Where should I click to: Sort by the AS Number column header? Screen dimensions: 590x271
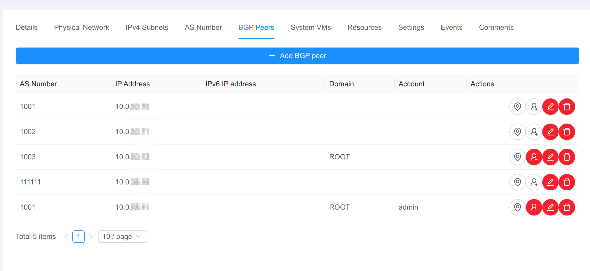point(38,84)
